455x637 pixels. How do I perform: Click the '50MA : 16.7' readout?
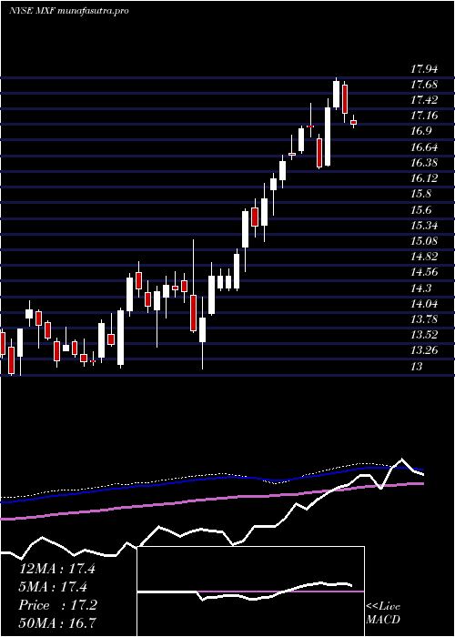tap(57, 622)
